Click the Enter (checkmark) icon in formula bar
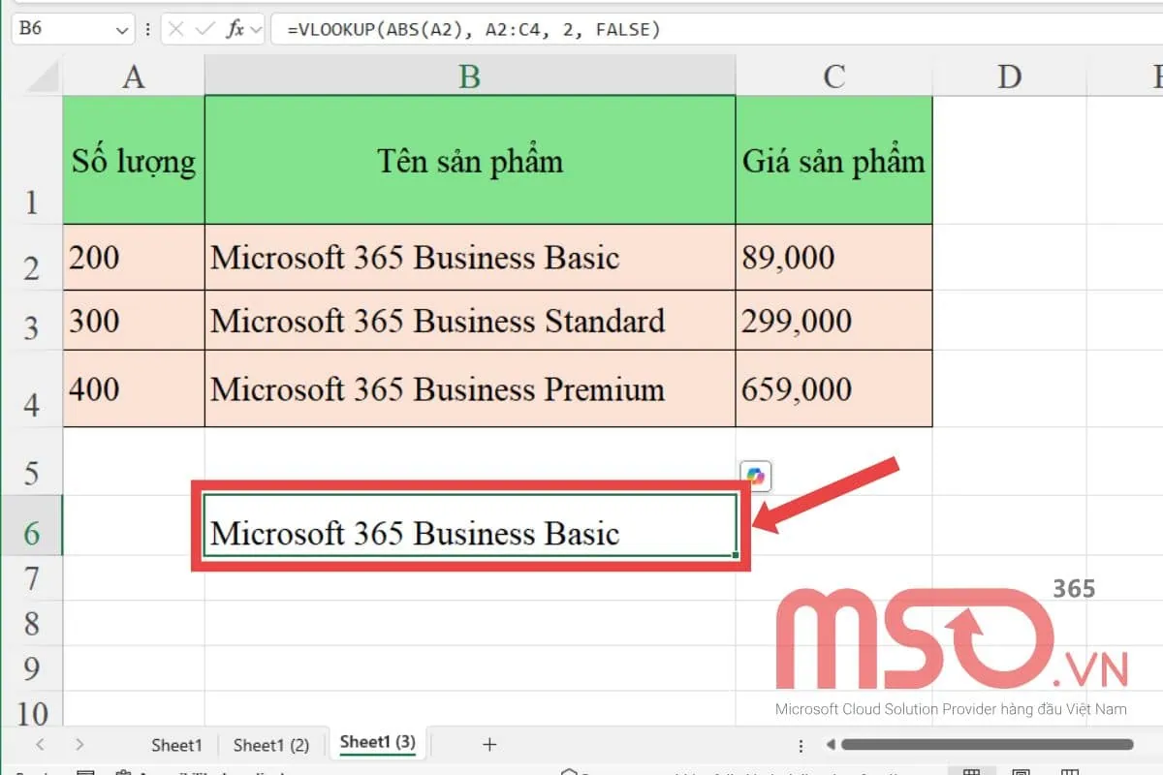Viewport: 1163px width, 775px height. pyautogui.click(x=203, y=29)
